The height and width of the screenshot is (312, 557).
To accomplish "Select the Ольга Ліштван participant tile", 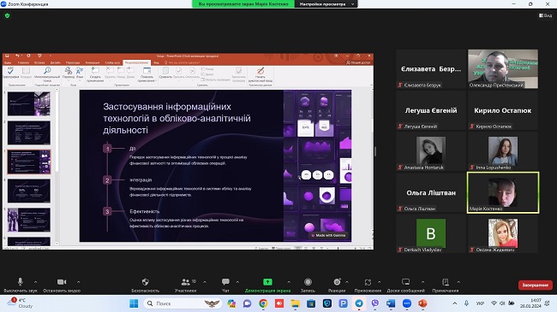I will coord(431,192).
